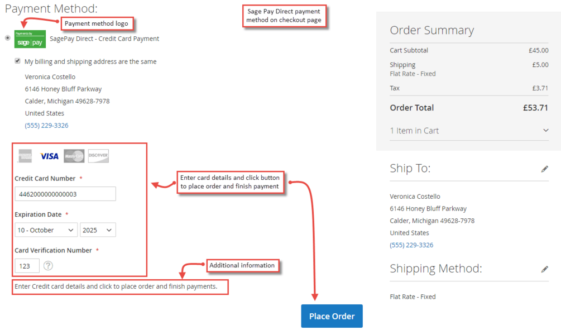Viewport: 561px width, 330px height.
Task: Focus the Credit Card Number field
Action: coord(65,194)
